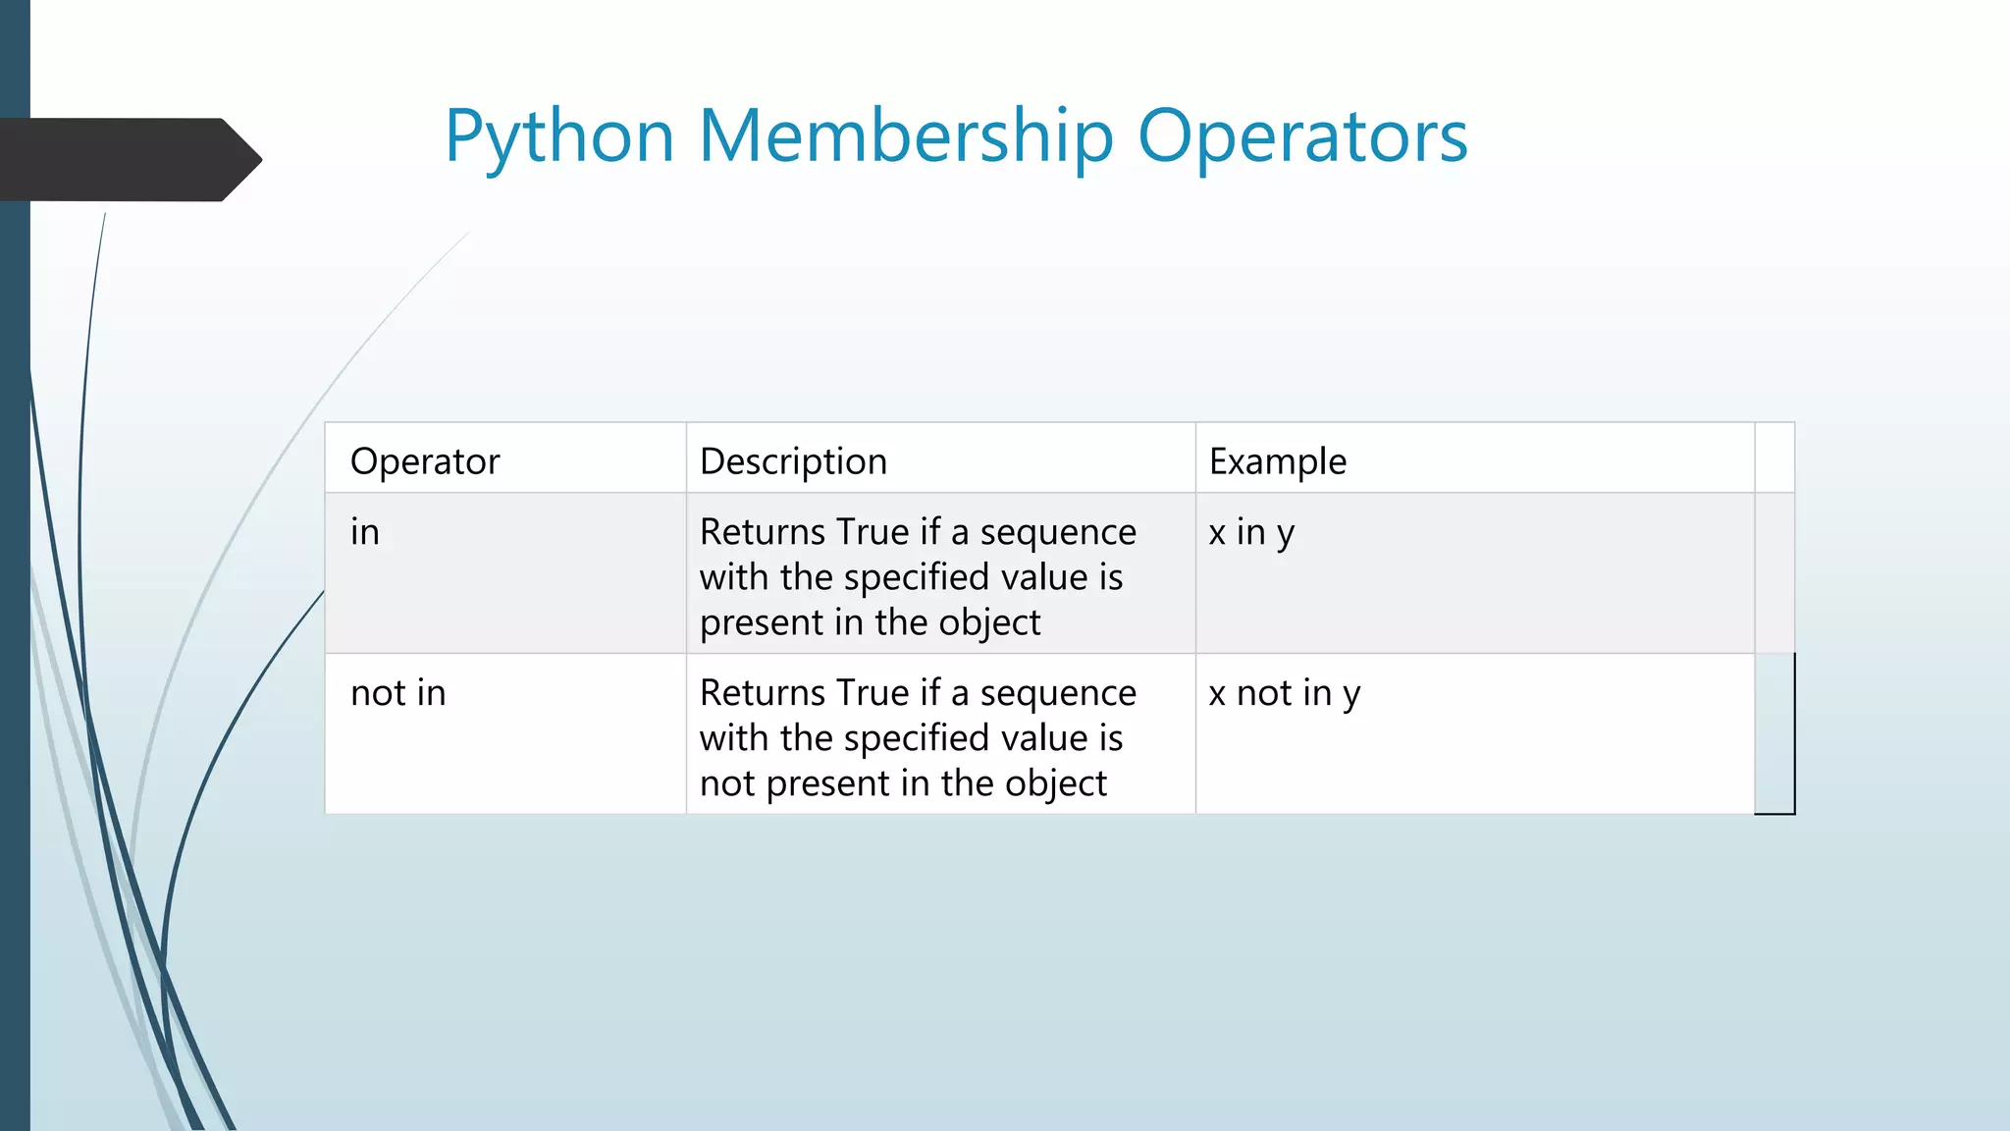Screen dimensions: 2010x1131
Task: Click description text 'not present in the object'
Action: (x=903, y=783)
